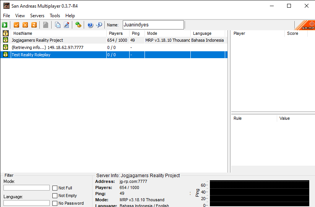Click the Rule column header
This screenshot has width=315, height=207.
254,118
